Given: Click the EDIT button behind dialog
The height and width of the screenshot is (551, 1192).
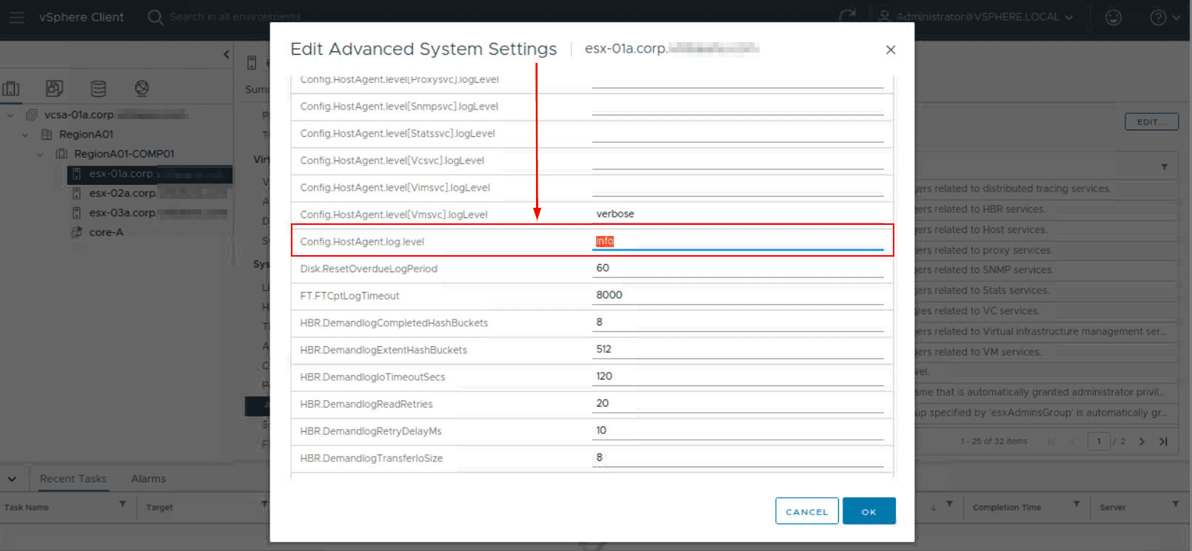Looking at the screenshot, I should tap(1152, 122).
